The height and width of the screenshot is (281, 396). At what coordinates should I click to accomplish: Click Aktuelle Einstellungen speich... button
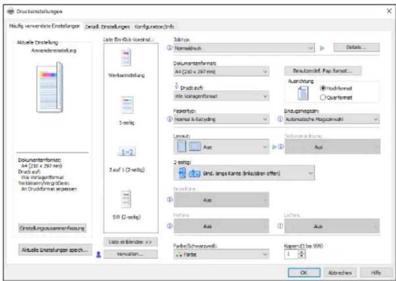tap(55, 250)
